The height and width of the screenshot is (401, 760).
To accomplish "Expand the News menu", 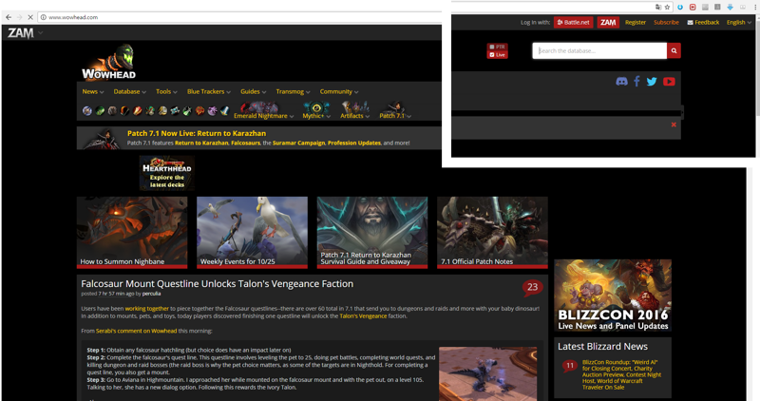I will [92, 91].
